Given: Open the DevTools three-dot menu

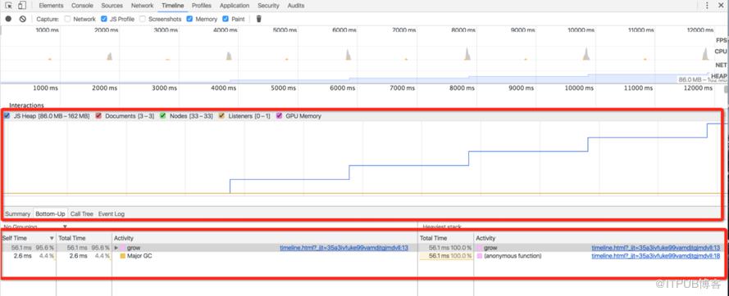Looking at the screenshot, I should (707, 6).
